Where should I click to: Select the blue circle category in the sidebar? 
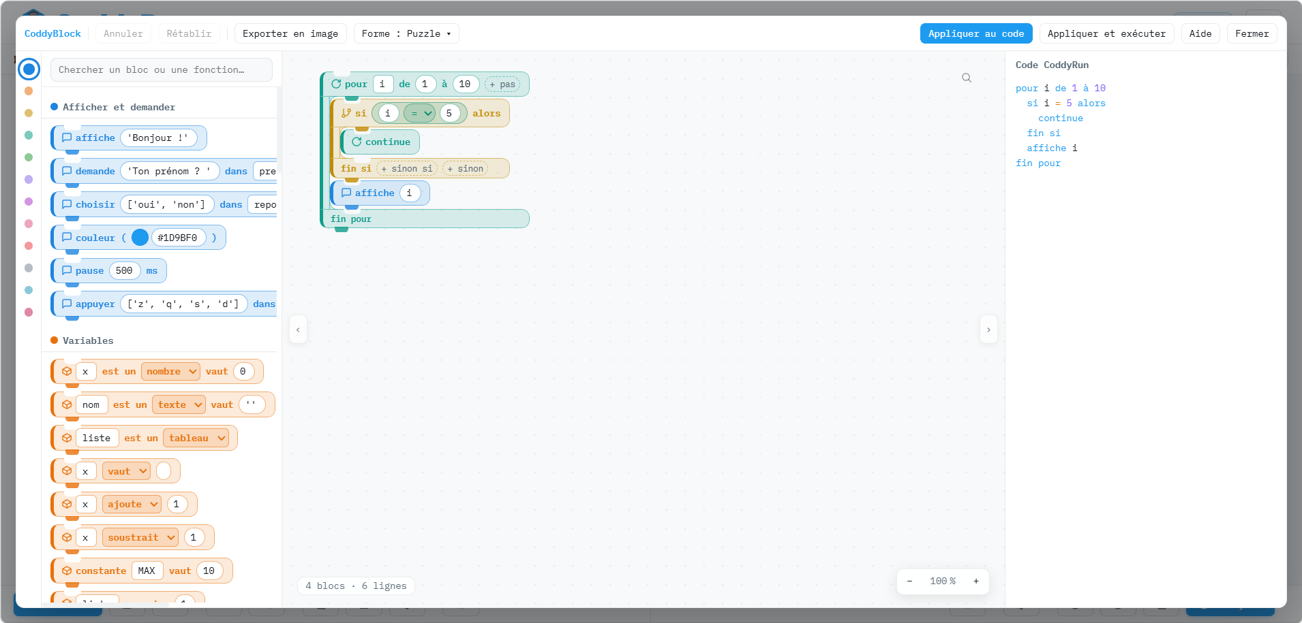[x=29, y=69]
